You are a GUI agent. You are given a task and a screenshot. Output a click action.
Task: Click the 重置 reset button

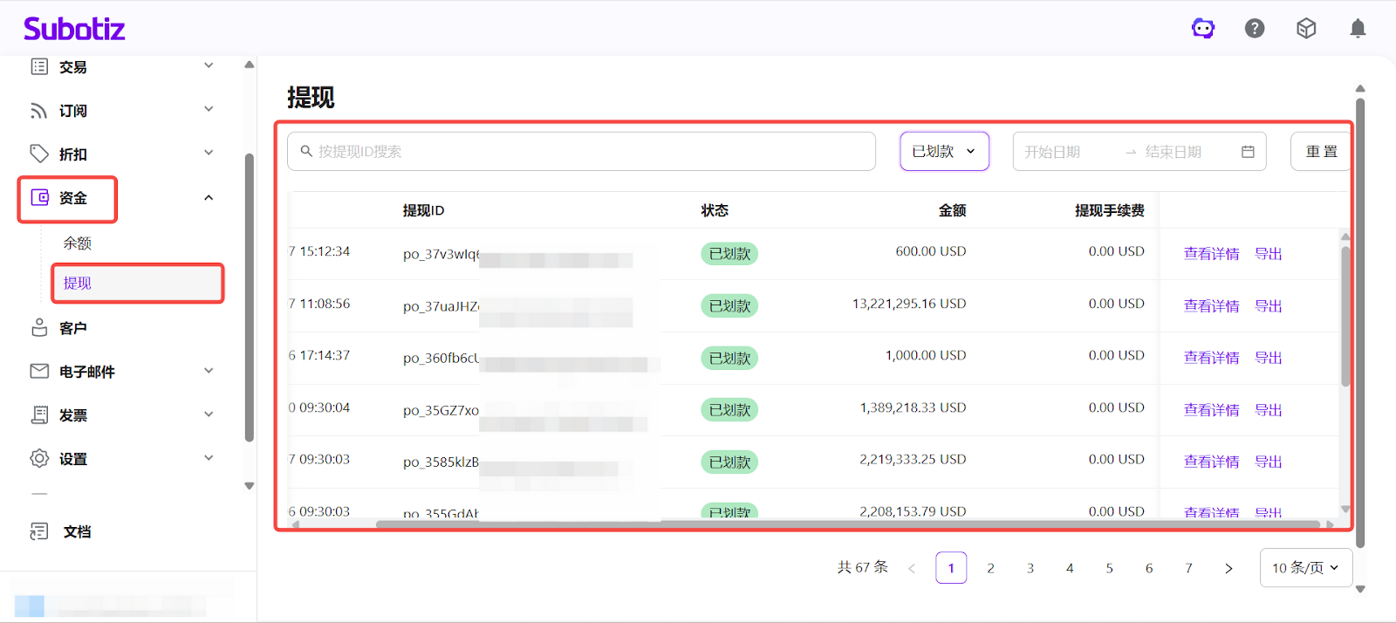pyautogui.click(x=1321, y=152)
